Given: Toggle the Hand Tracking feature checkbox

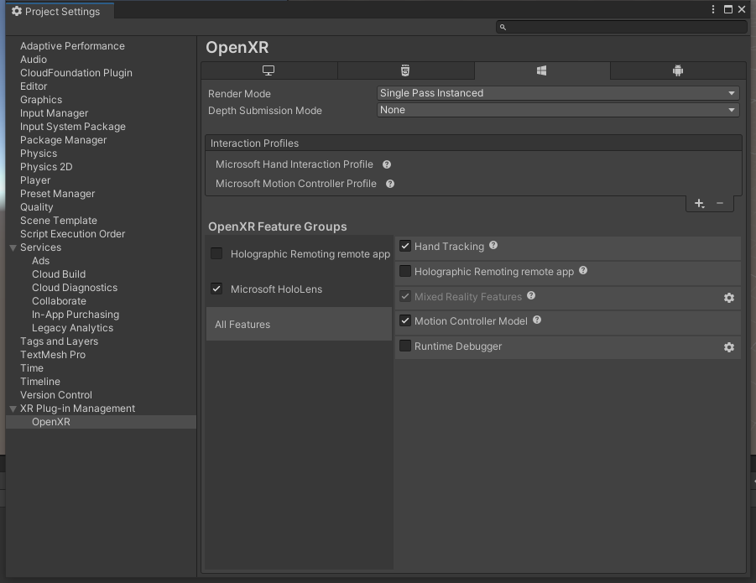Looking at the screenshot, I should tap(405, 247).
